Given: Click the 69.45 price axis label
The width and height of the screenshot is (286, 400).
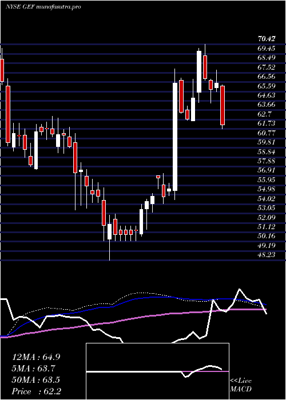Looking at the screenshot, I should (267, 49).
